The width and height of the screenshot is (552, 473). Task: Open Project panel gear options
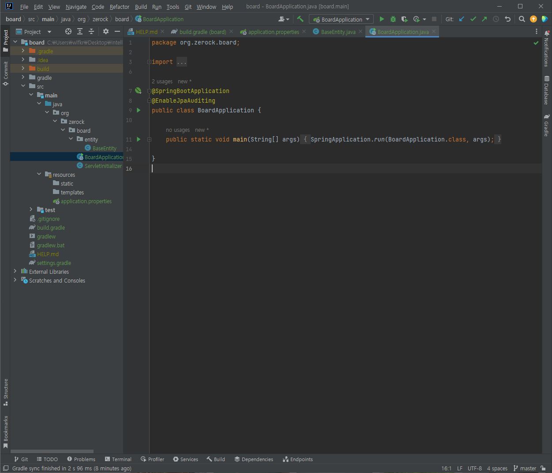[106, 31]
